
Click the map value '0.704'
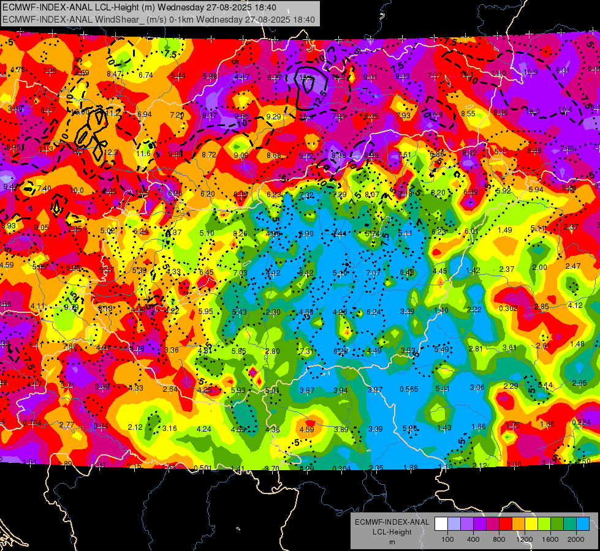coord(32,423)
